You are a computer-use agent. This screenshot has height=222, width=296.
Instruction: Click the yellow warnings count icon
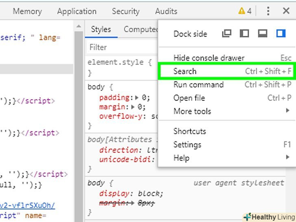click(x=245, y=11)
